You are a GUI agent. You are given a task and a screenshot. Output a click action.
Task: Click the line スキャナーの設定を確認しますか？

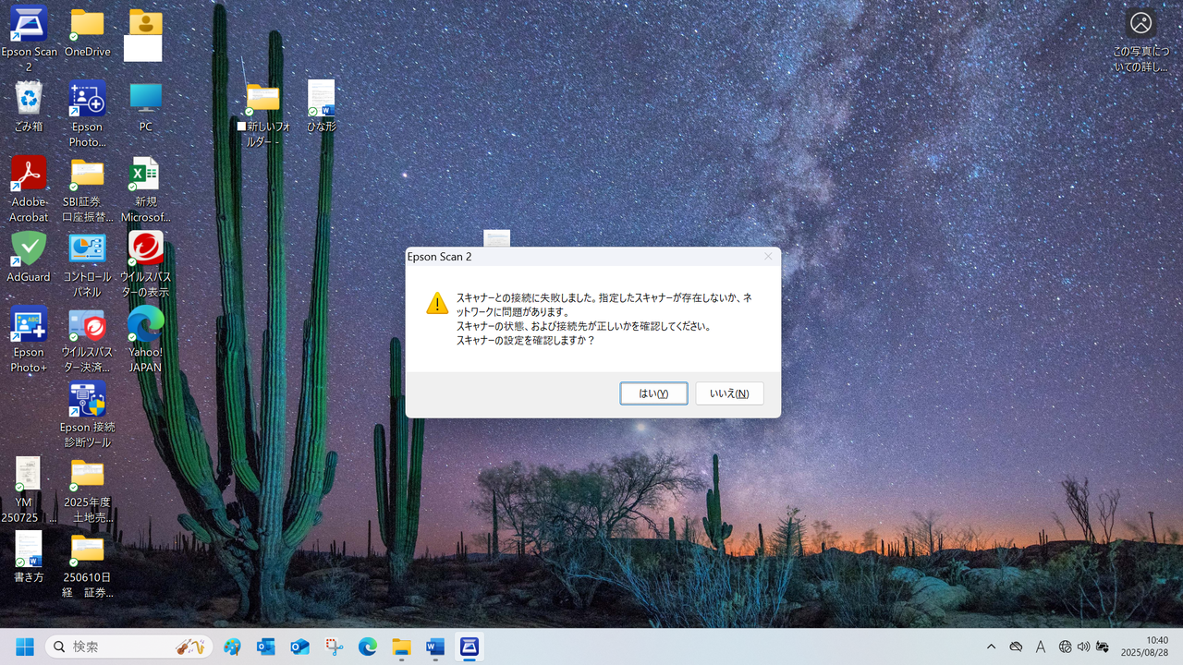pos(526,340)
